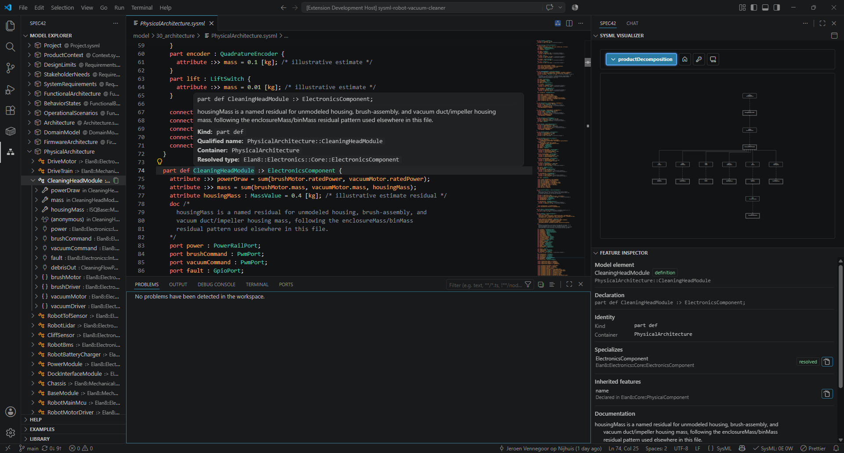Collapse the SYSML VISUALIZER section
Viewport: 844px width, 453px height.
coord(596,36)
